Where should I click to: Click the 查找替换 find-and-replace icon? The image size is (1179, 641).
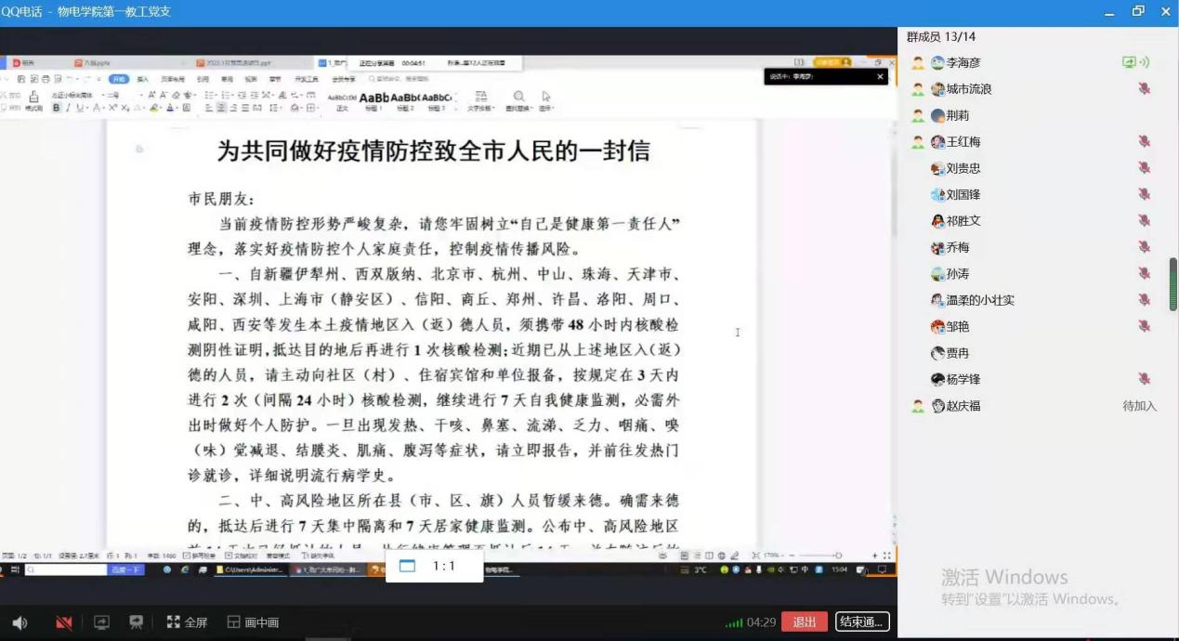click(x=518, y=96)
